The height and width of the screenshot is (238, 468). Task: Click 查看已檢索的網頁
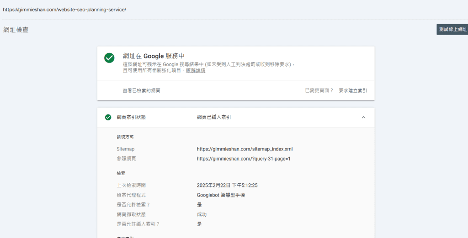pyautogui.click(x=142, y=91)
